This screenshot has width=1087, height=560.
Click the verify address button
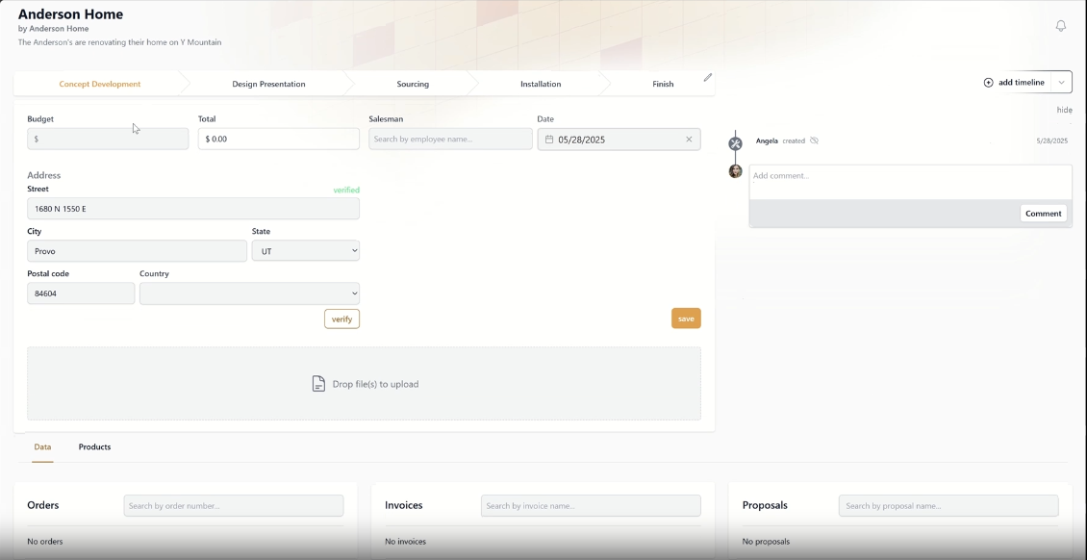(x=341, y=318)
